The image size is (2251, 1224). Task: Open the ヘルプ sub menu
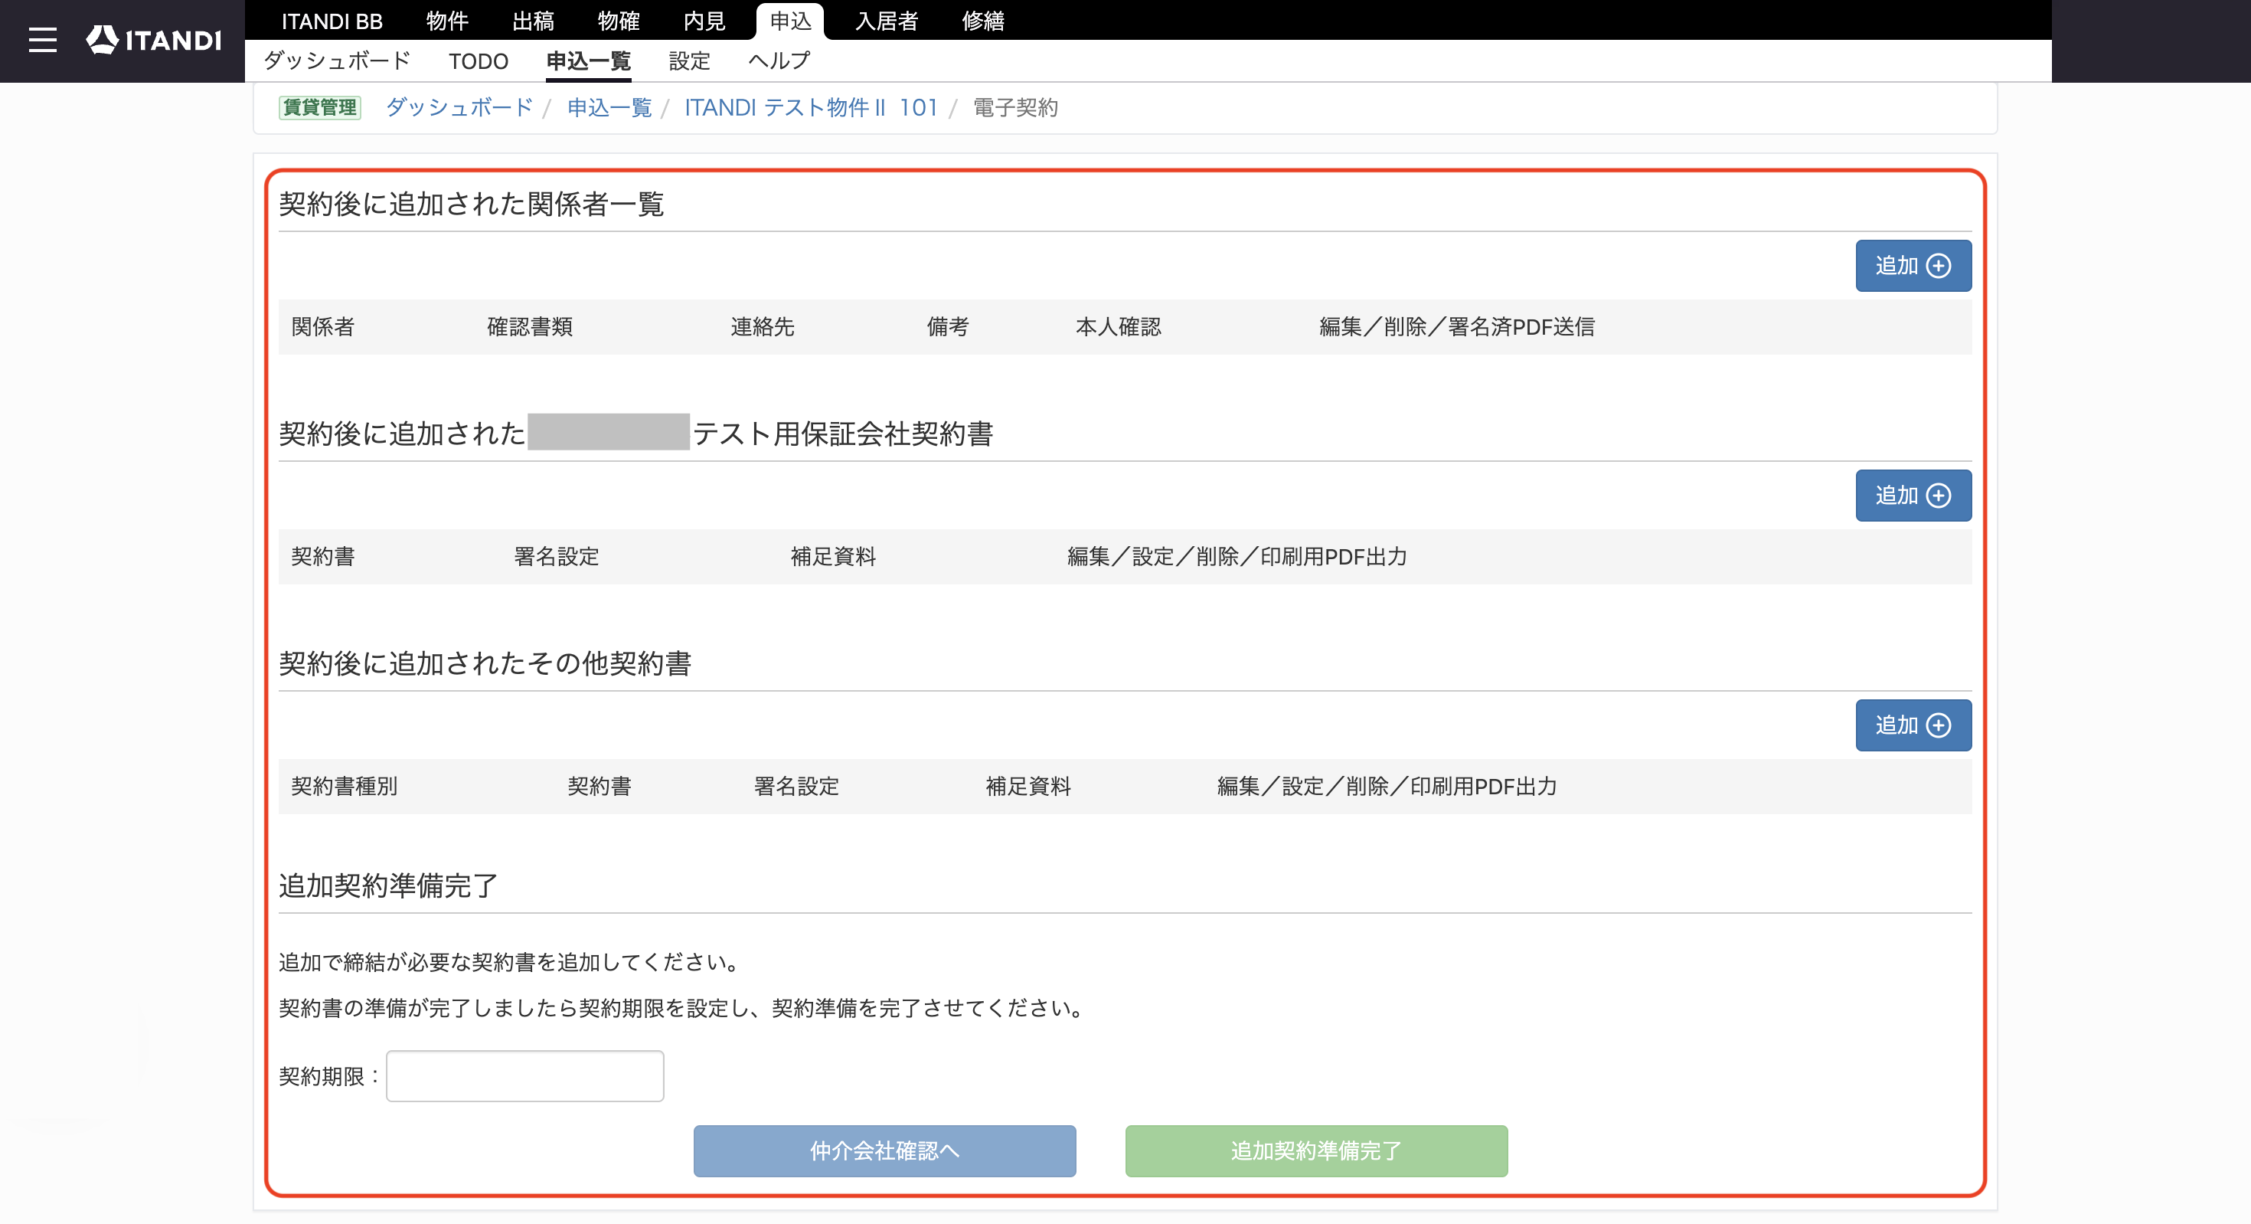[x=779, y=61]
